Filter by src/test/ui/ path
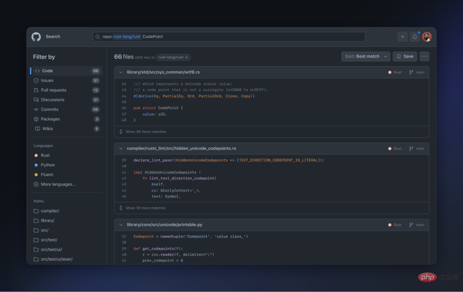463x292 pixels. pos(48,249)
